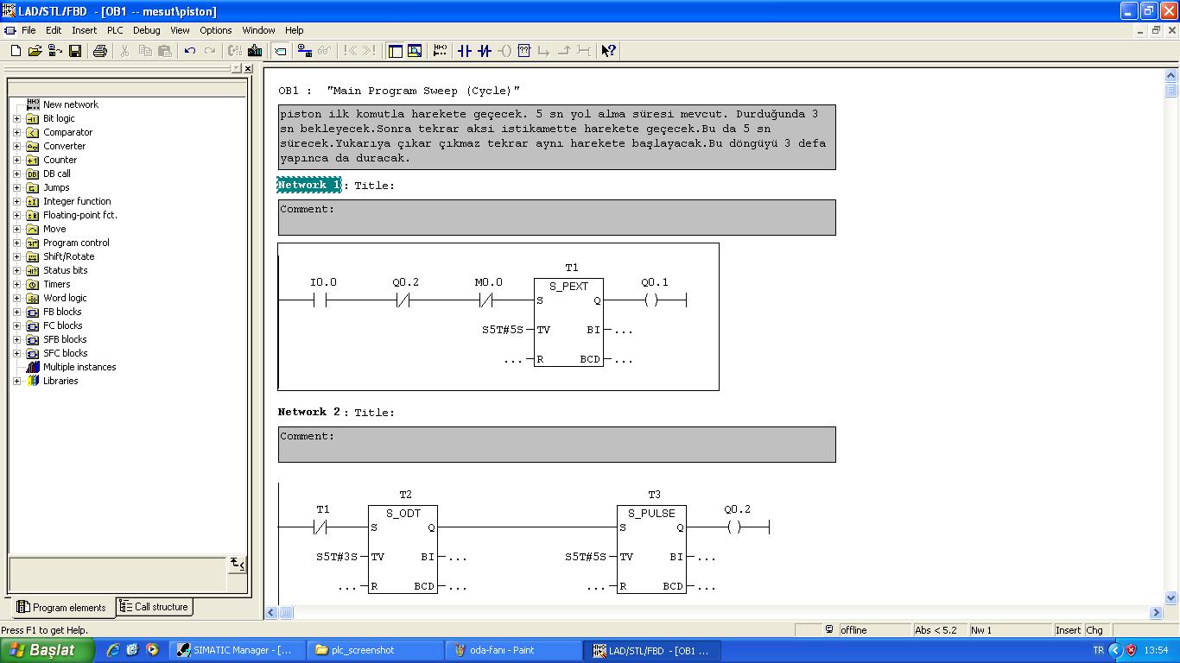Select New network in element tree
The width and height of the screenshot is (1180, 663).
[70, 104]
